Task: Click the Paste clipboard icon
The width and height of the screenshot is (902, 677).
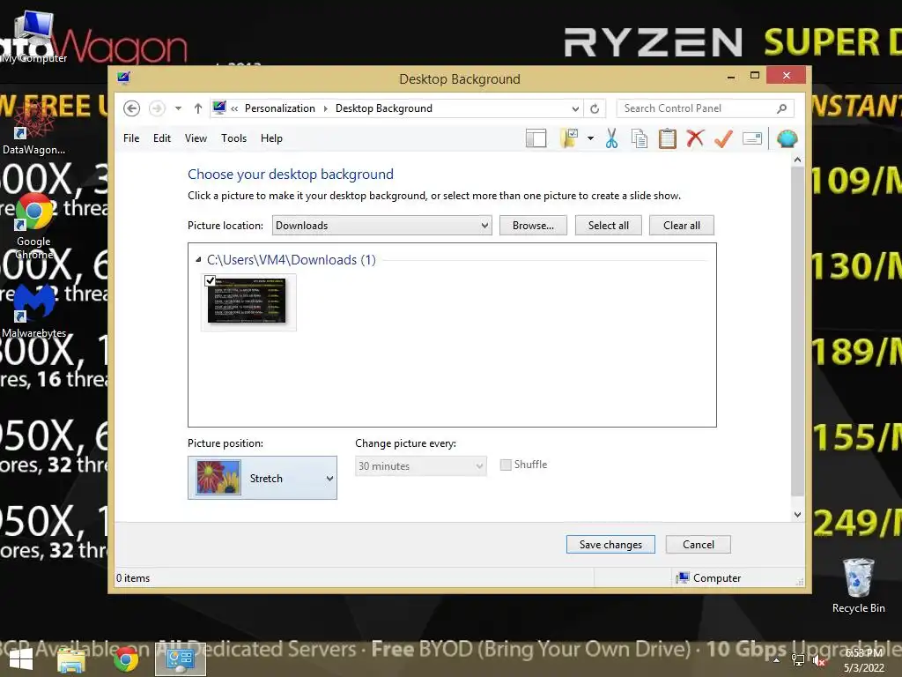Action: click(x=668, y=138)
